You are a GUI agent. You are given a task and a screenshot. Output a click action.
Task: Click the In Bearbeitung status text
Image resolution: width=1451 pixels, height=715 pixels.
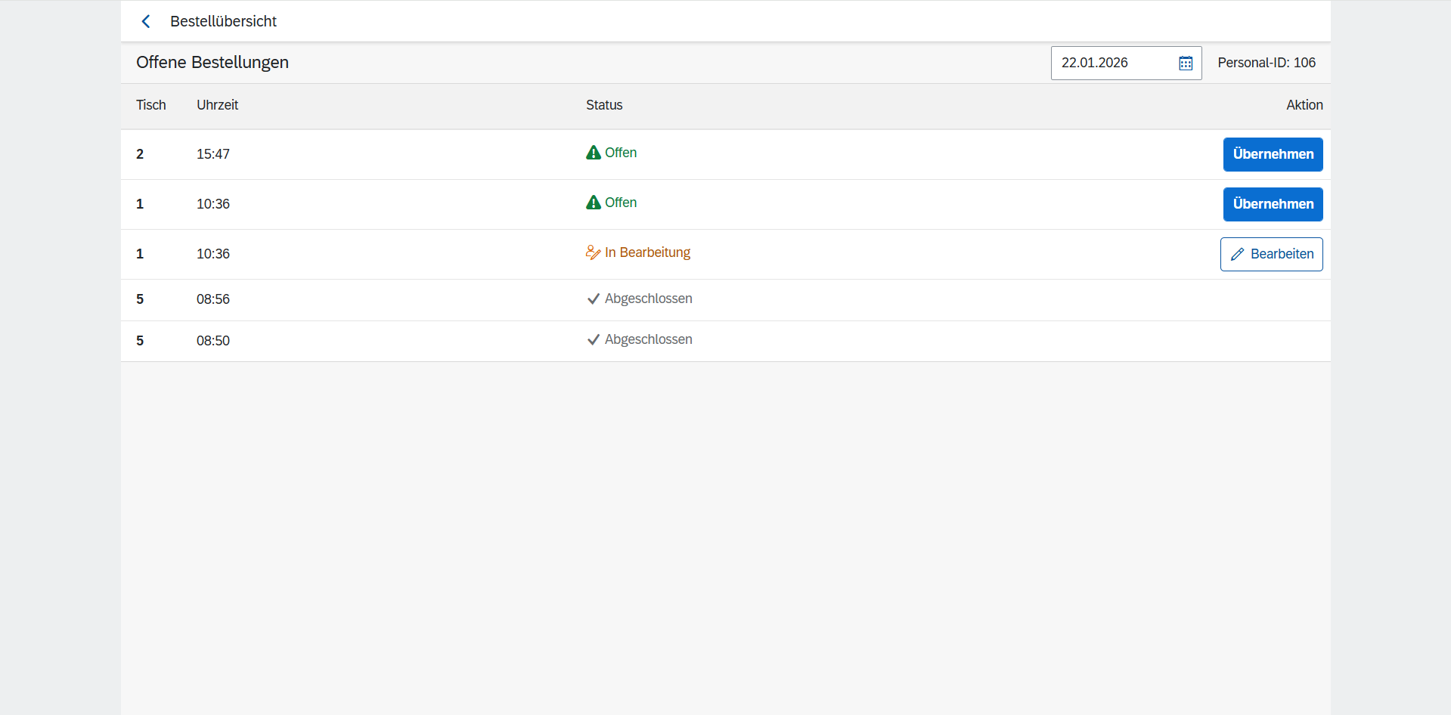(x=647, y=252)
